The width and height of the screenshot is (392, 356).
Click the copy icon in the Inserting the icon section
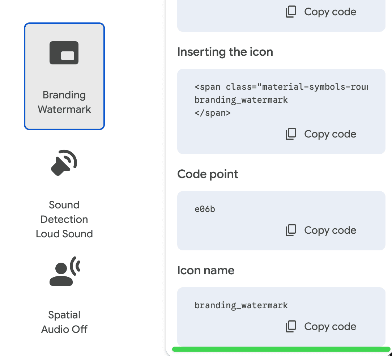click(290, 134)
